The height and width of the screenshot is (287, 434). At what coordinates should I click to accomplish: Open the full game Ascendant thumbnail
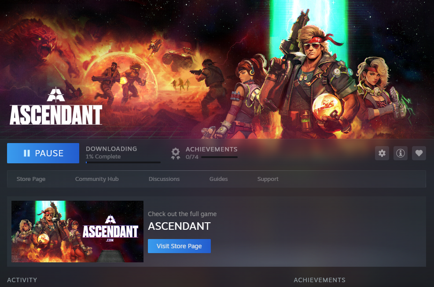[x=77, y=232]
